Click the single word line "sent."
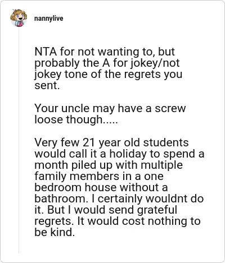 47,85
